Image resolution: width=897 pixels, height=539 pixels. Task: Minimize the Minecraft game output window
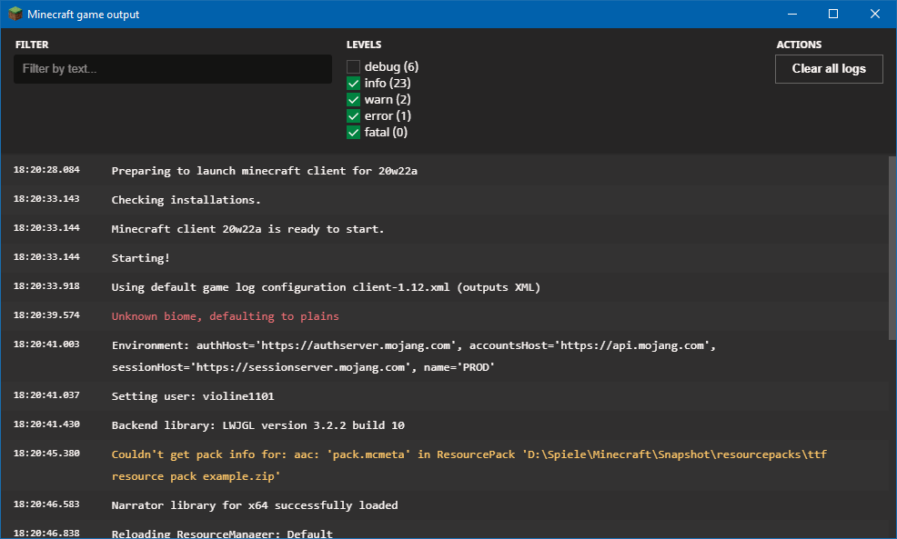click(x=791, y=15)
